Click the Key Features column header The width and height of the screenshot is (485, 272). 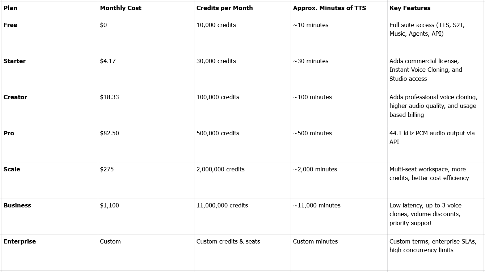410,8
